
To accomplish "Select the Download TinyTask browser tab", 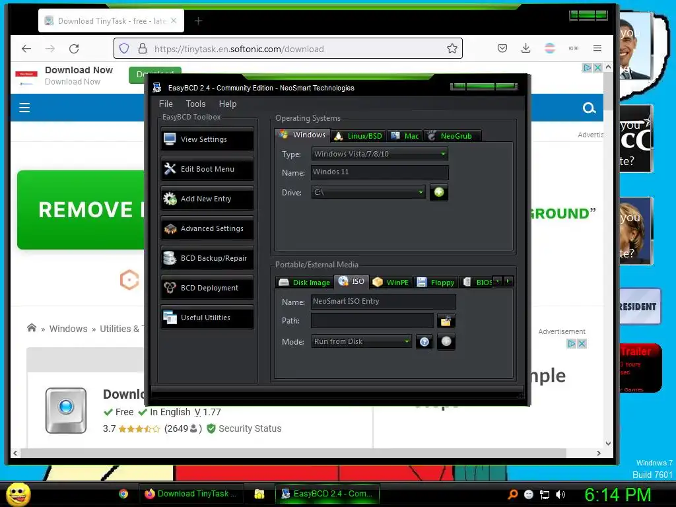I will click(x=111, y=20).
